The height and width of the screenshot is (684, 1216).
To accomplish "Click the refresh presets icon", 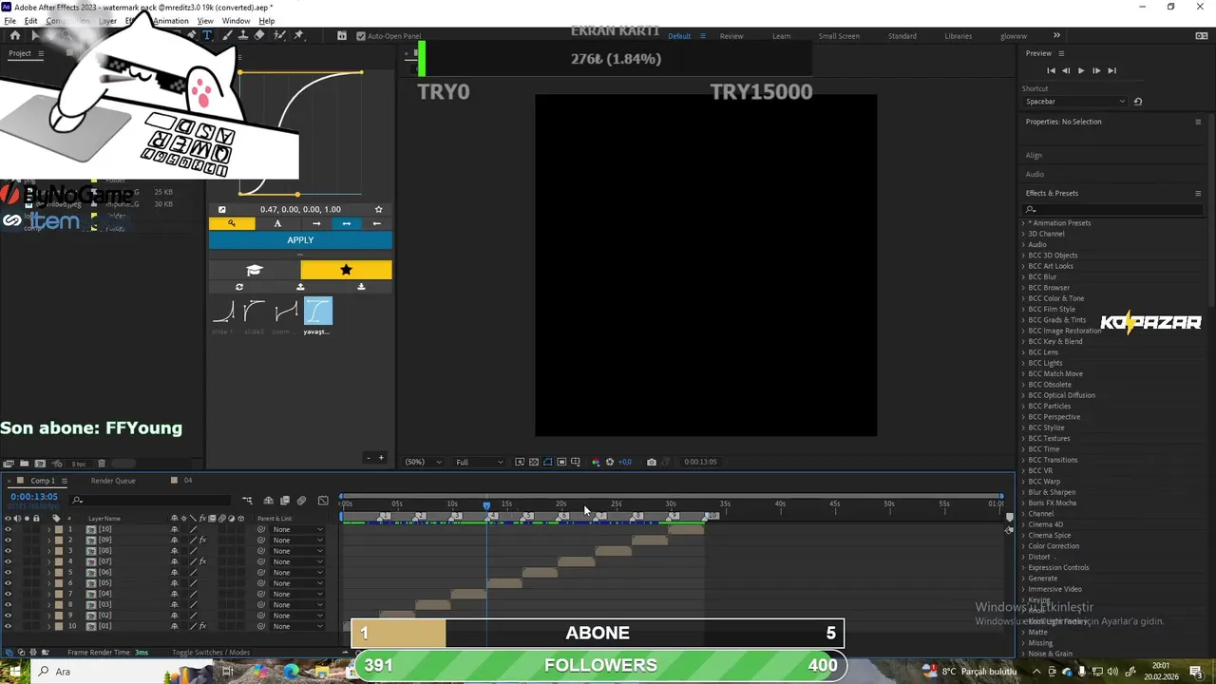I will tap(239, 287).
